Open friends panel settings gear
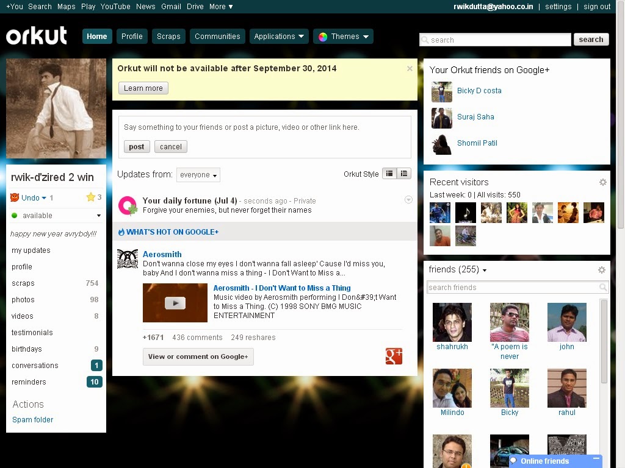 coord(602,270)
